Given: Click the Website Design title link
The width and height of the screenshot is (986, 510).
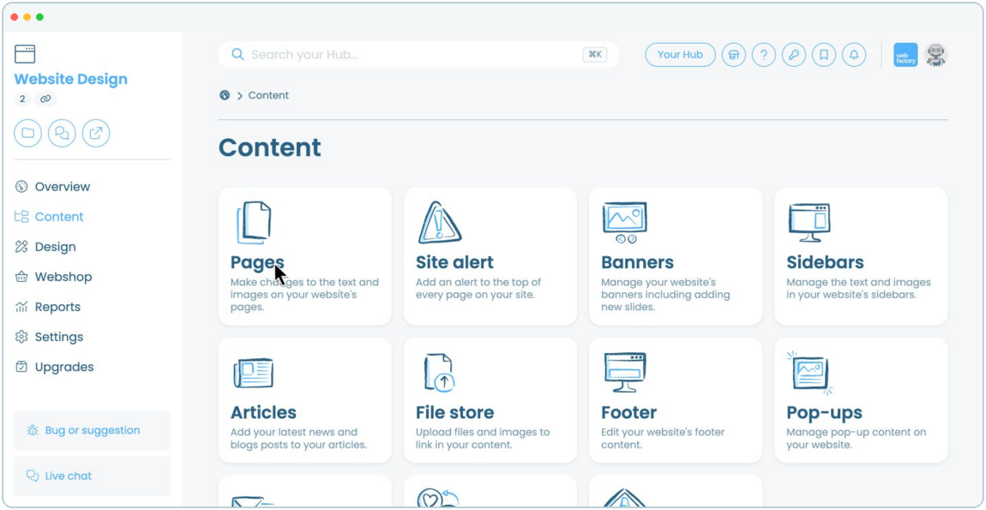Looking at the screenshot, I should (x=70, y=79).
